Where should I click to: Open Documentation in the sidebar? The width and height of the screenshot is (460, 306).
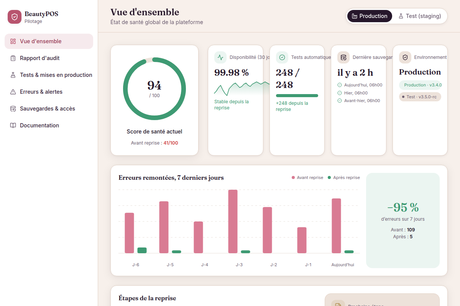(x=49, y=125)
